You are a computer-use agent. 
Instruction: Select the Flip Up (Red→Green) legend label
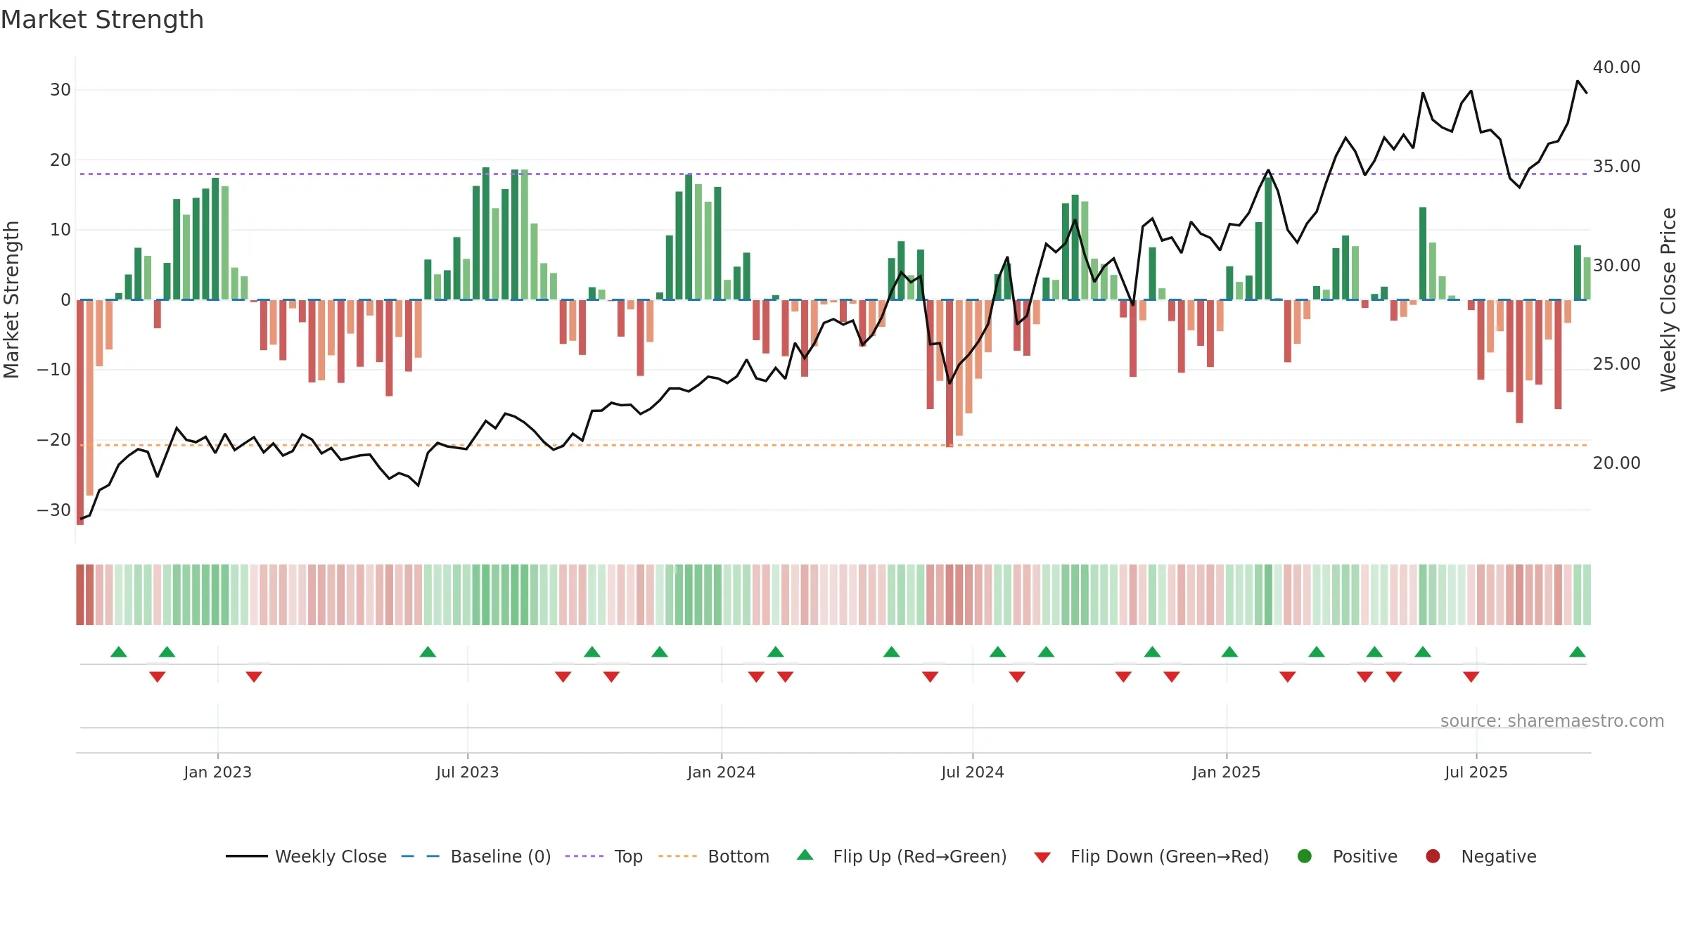920,856
